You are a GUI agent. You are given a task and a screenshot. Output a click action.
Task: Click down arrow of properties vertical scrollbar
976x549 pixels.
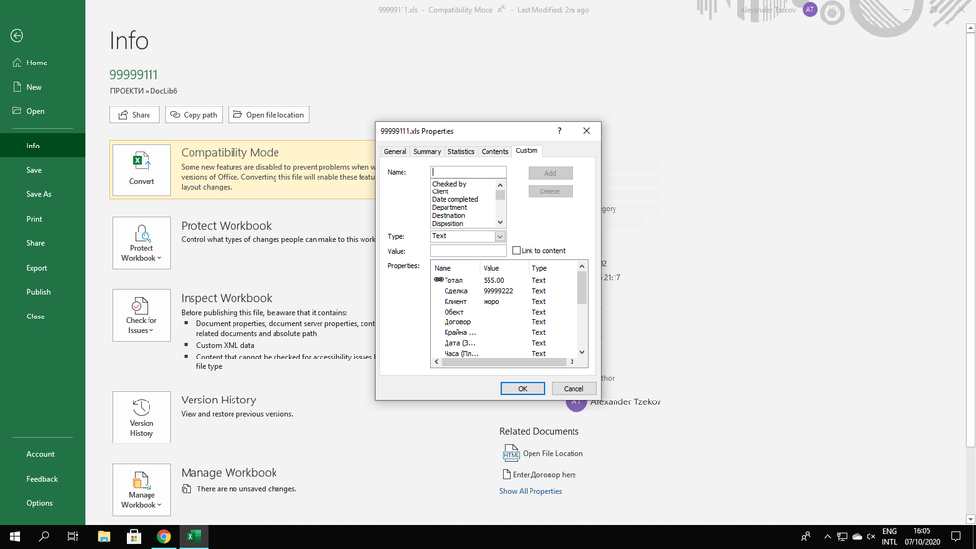coord(582,353)
